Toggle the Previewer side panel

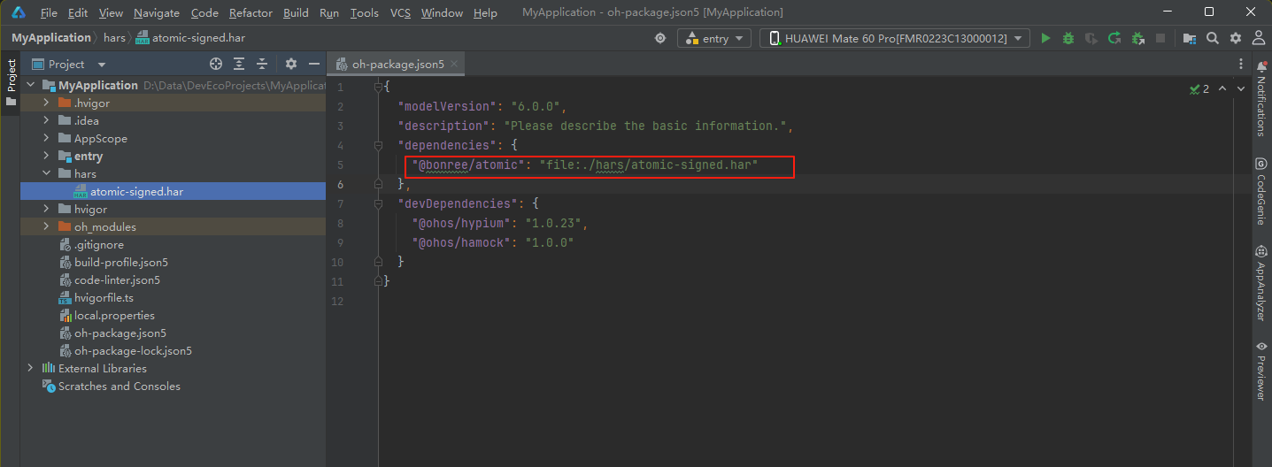pyautogui.click(x=1261, y=371)
